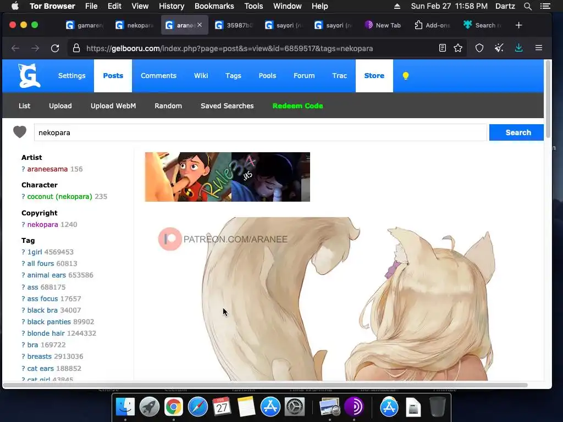Close the active aranee tab
This screenshot has height=422, width=563.
(200, 25)
